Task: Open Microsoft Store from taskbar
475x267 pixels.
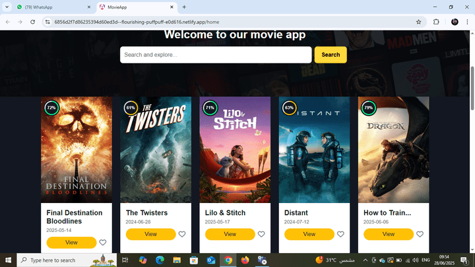Action: click(194, 260)
